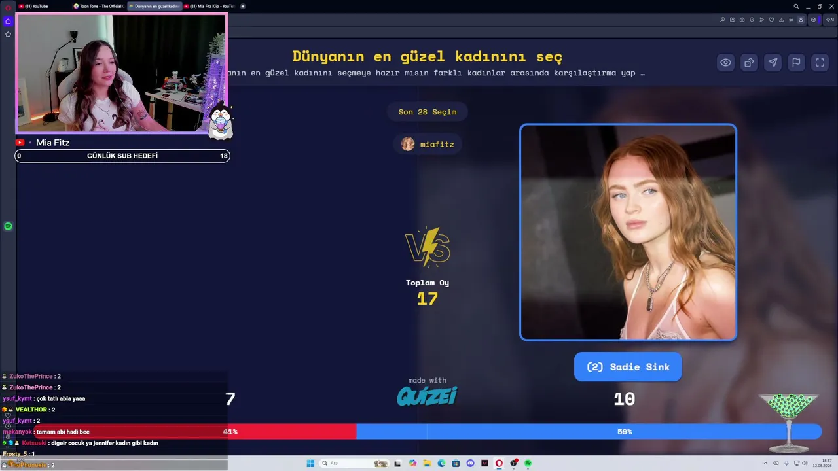Open a new browser tab
Viewport: 838px width, 471px height.
243,6
